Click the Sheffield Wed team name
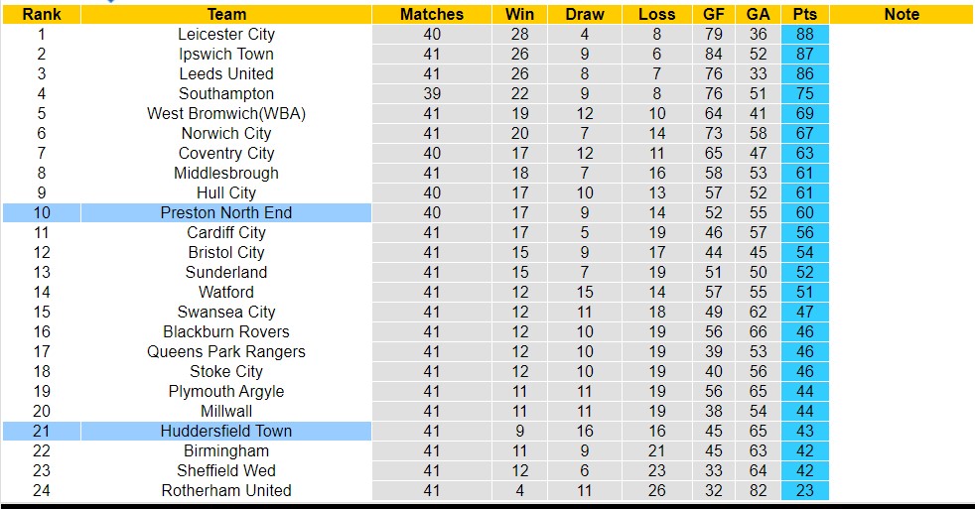Viewport: 975px width, 509px height. [226, 470]
